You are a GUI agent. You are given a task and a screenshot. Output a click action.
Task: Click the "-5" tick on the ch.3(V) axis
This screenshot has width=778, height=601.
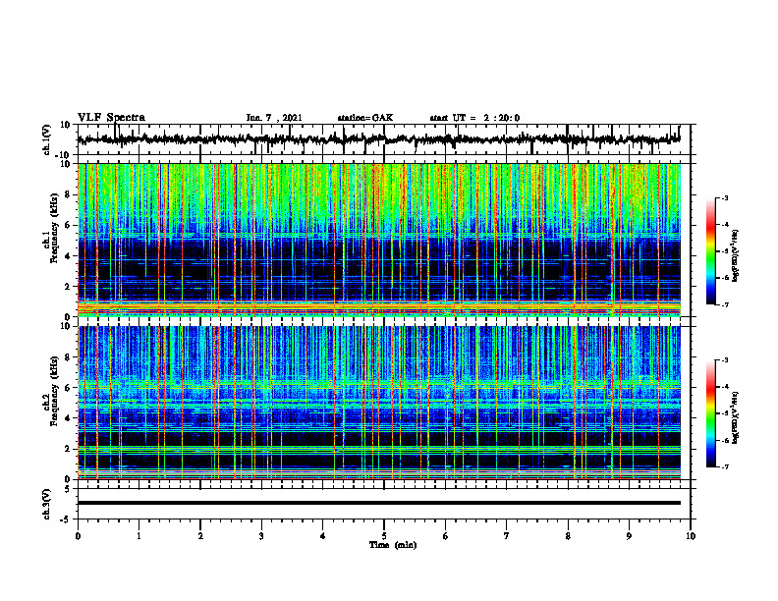coord(67,519)
